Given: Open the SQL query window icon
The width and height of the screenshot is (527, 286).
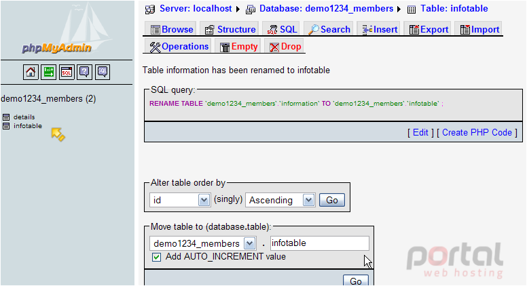Looking at the screenshot, I should (x=67, y=72).
